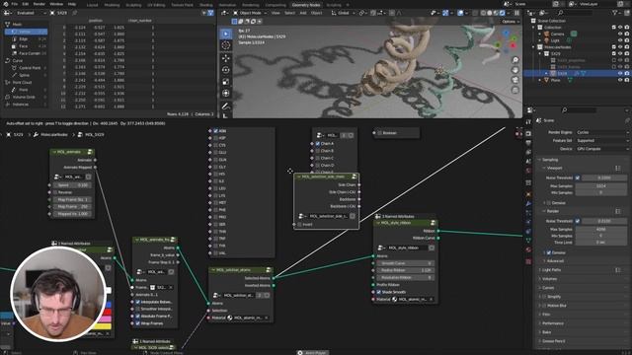Open the File menu

15,4
